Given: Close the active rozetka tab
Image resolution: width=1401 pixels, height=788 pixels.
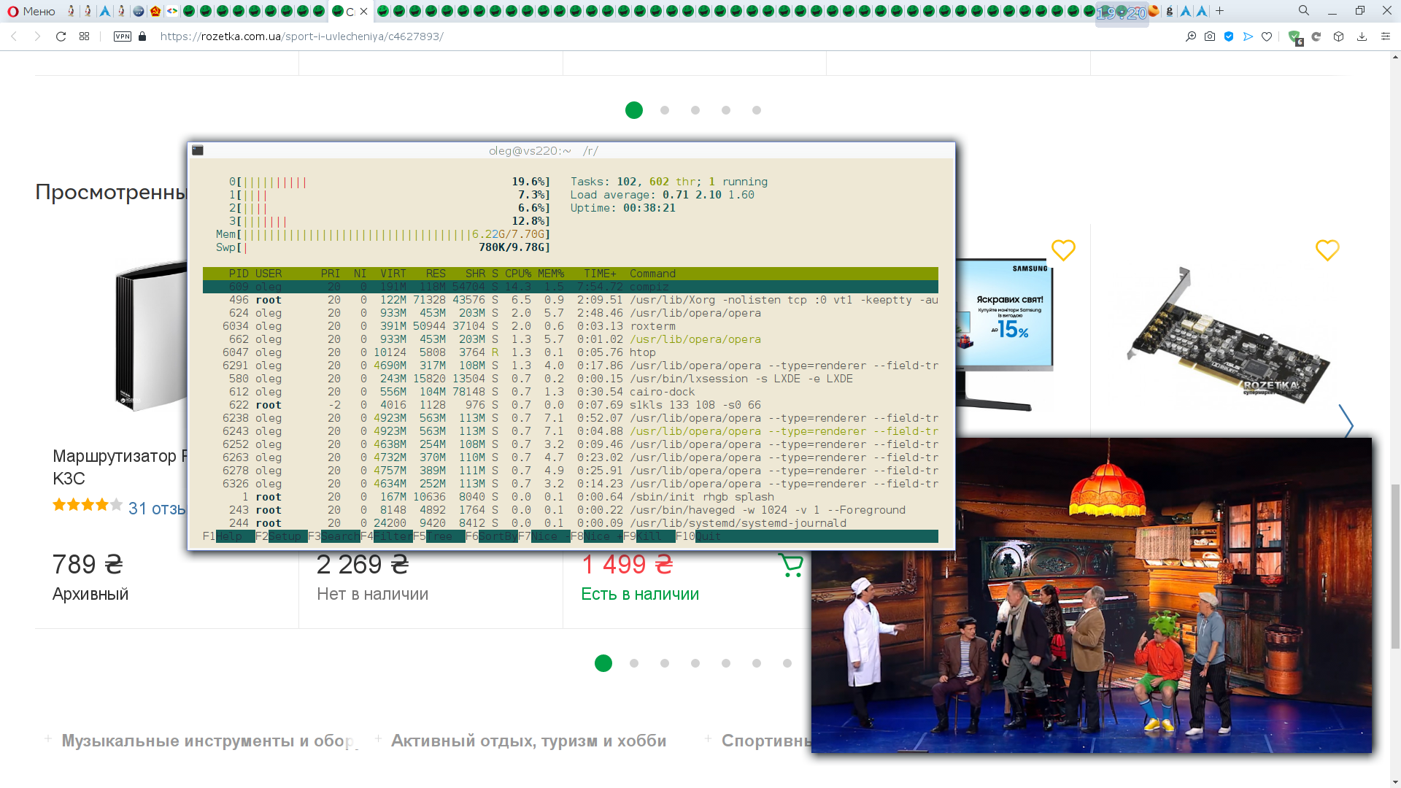Looking at the screenshot, I should [x=363, y=12].
